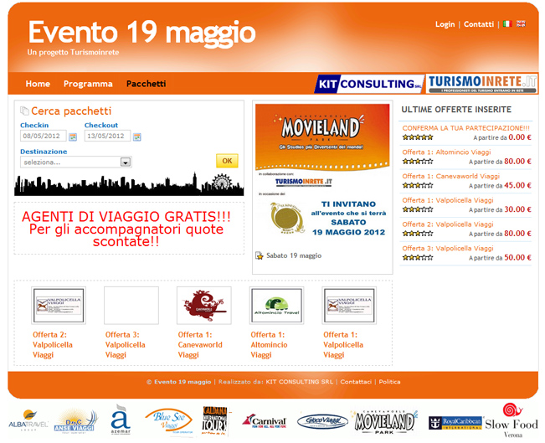Click the Checkout date field
The width and height of the screenshot is (545, 443).
click(x=107, y=136)
